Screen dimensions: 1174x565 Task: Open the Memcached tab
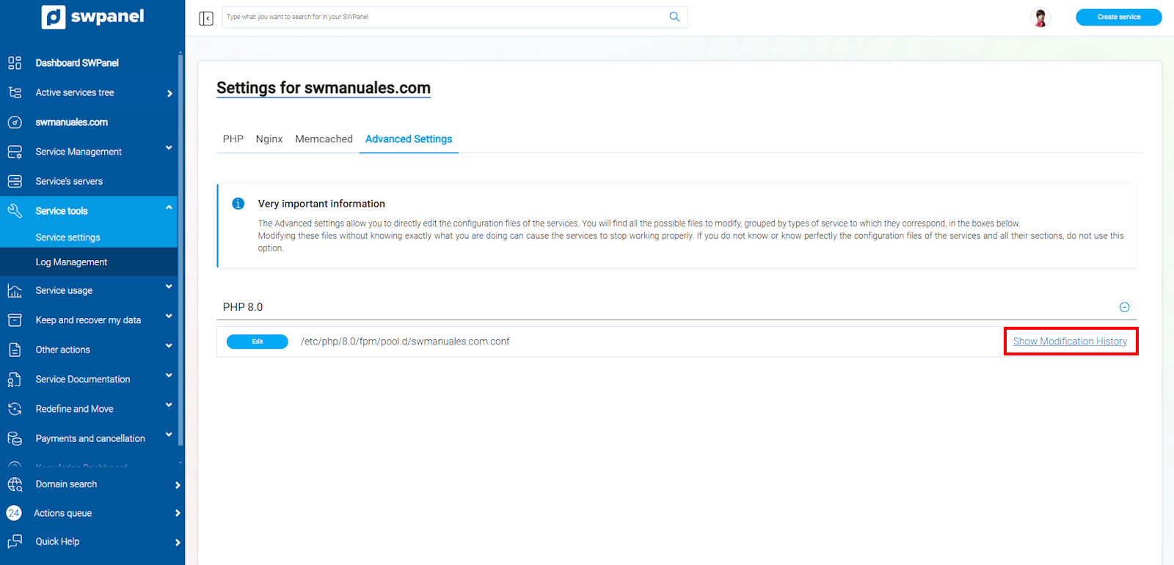click(x=324, y=139)
